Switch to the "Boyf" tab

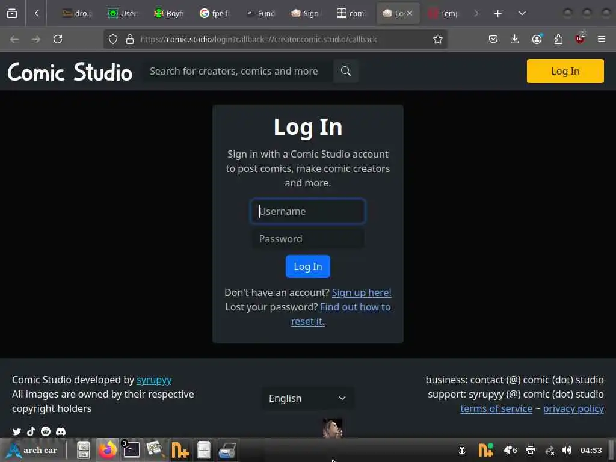tap(168, 14)
